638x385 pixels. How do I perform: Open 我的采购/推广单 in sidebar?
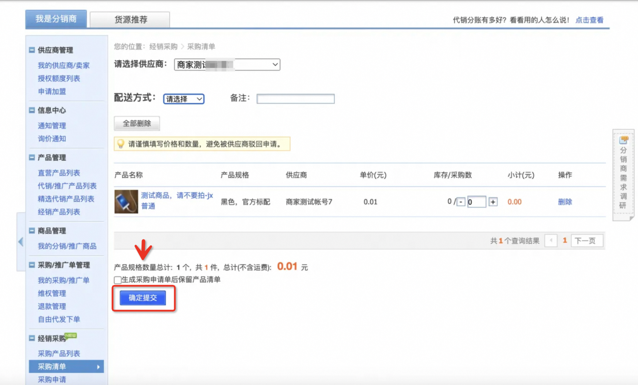click(x=64, y=280)
